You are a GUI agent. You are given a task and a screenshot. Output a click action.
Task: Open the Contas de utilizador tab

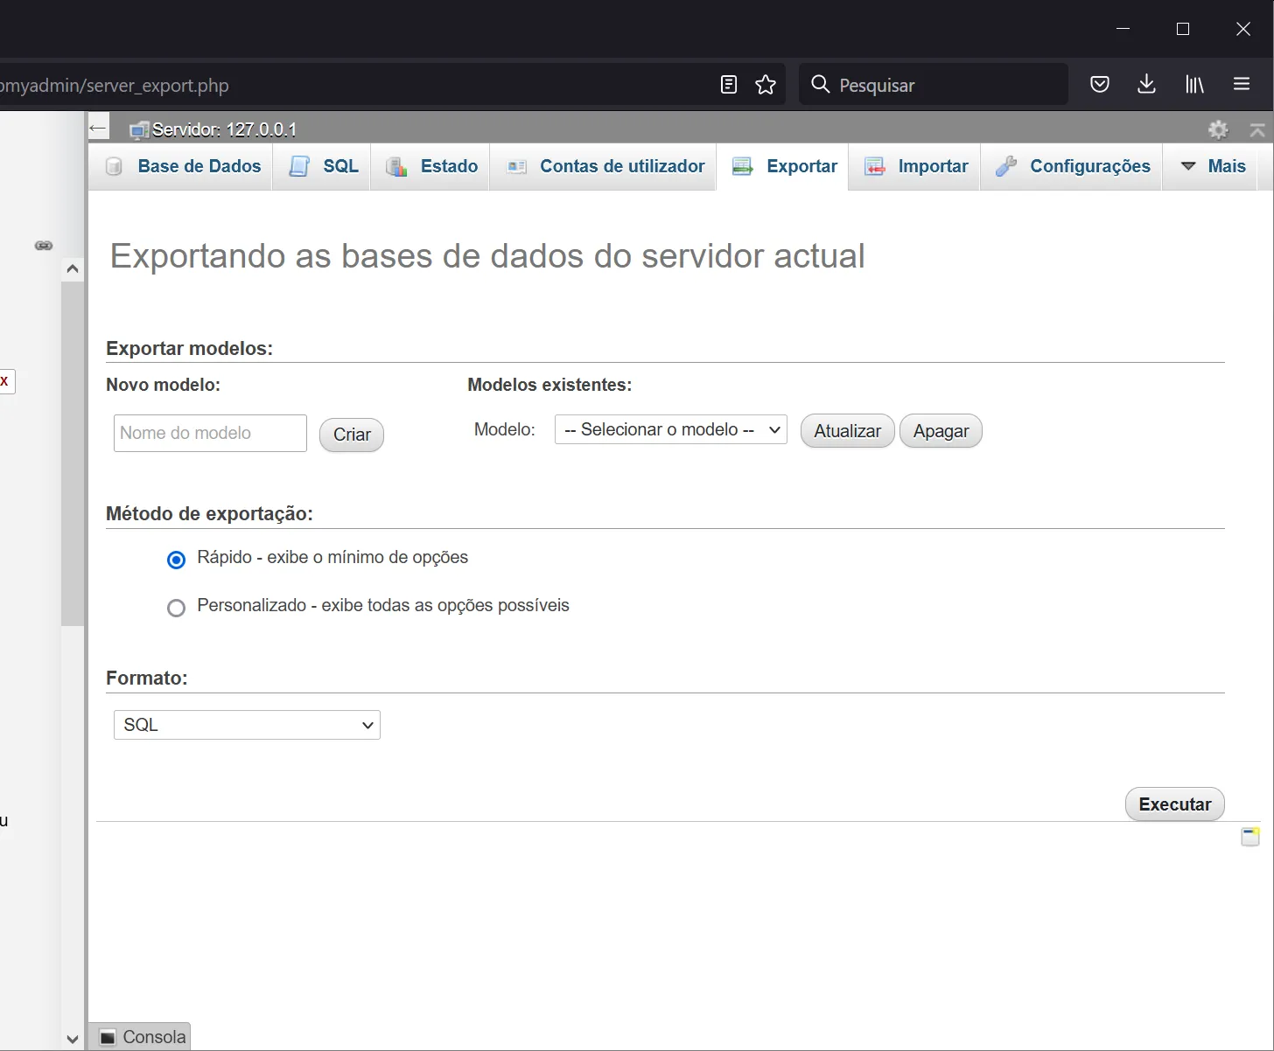pos(604,166)
